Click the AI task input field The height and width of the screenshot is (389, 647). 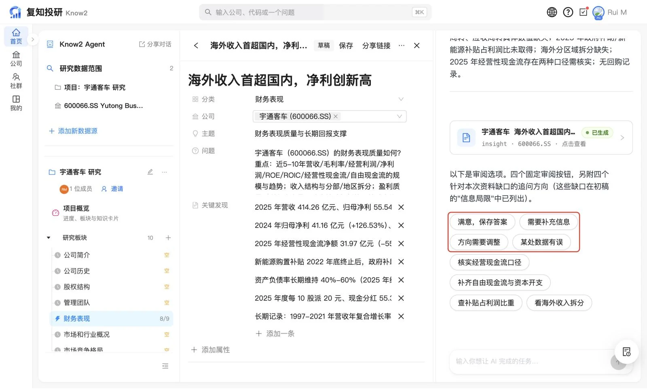530,362
